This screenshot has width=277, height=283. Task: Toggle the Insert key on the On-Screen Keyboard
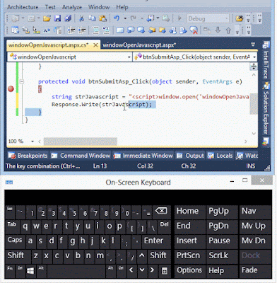[x=187, y=241]
